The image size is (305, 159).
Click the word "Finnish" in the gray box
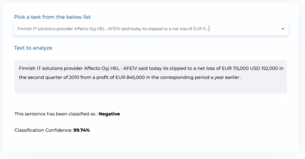point(27,68)
